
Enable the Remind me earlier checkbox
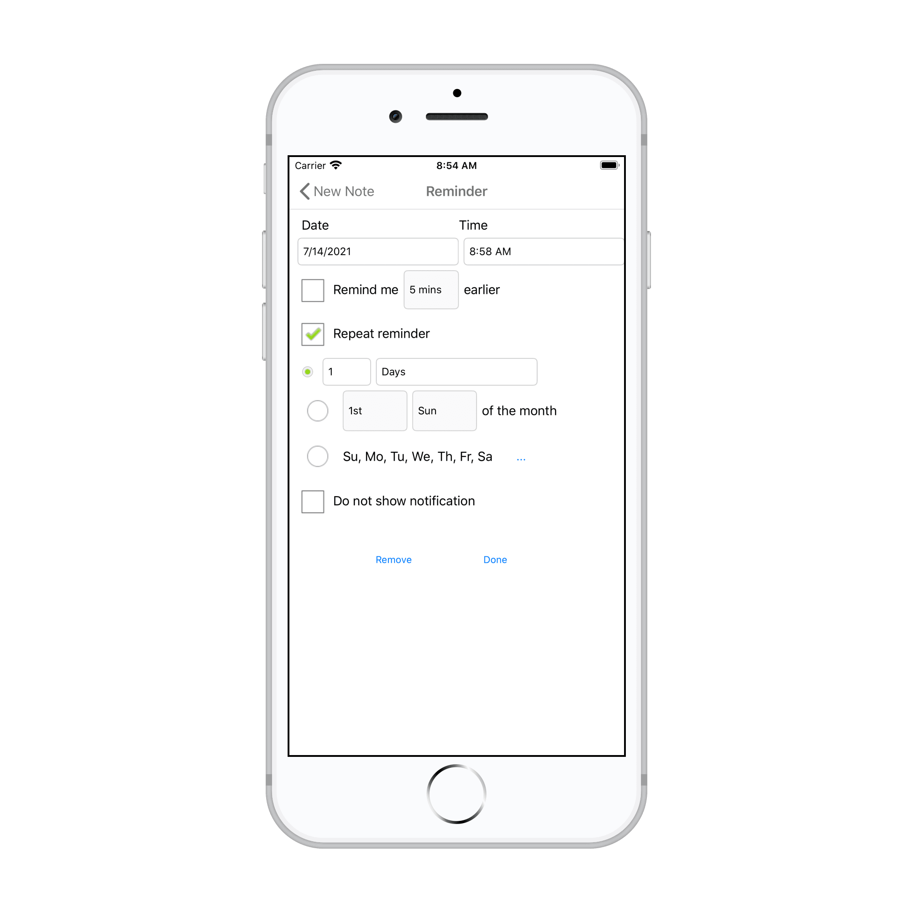(313, 291)
